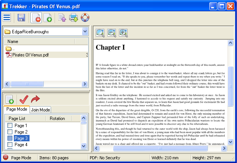Click the preview vertical scrollbar thumb
Viewport: 237px width, 163px height.
click(230, 86)
